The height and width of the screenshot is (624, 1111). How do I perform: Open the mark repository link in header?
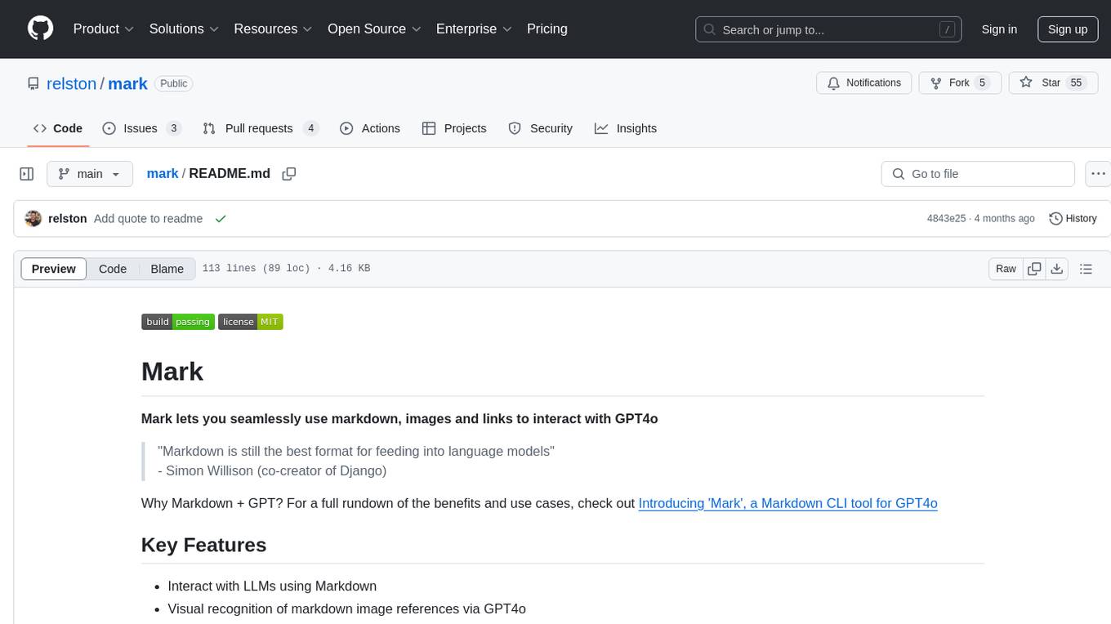pyautogui.click(x=128, y=83)
